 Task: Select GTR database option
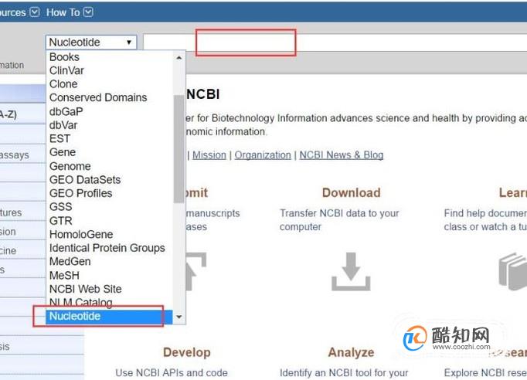click(109, 220)
